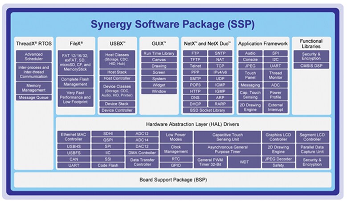Select the Window block
The image size is (348, 201).
point(159,91)
